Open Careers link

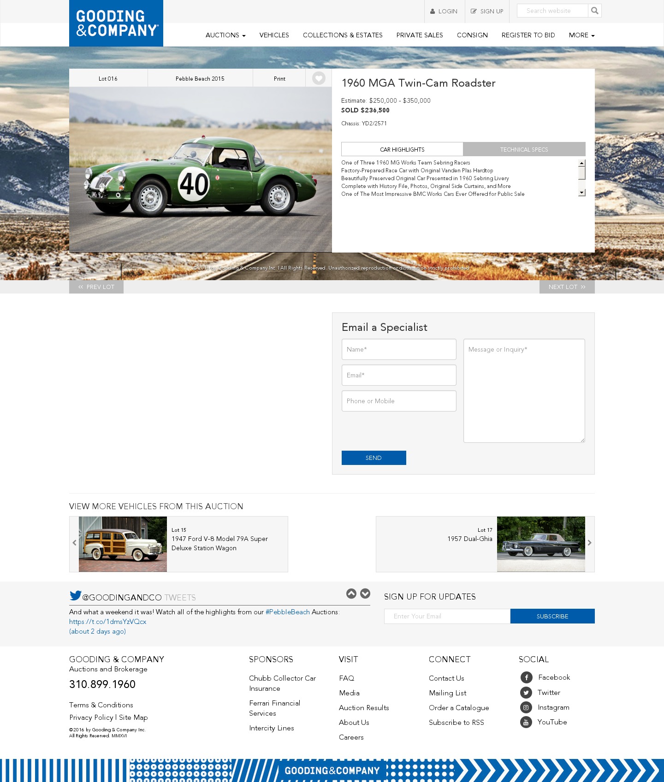coord(351,737)
